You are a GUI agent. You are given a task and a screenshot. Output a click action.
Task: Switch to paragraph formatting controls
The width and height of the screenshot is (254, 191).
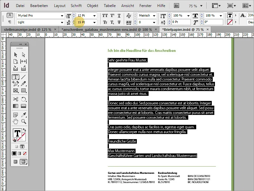[10, 22]
